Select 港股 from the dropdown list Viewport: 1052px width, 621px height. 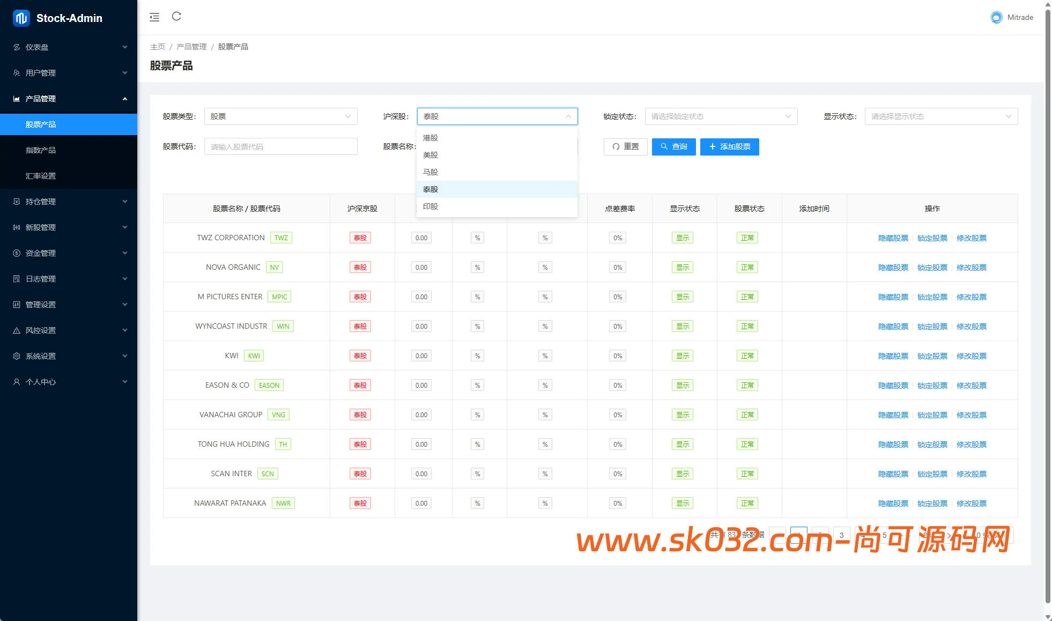[431, 138]
